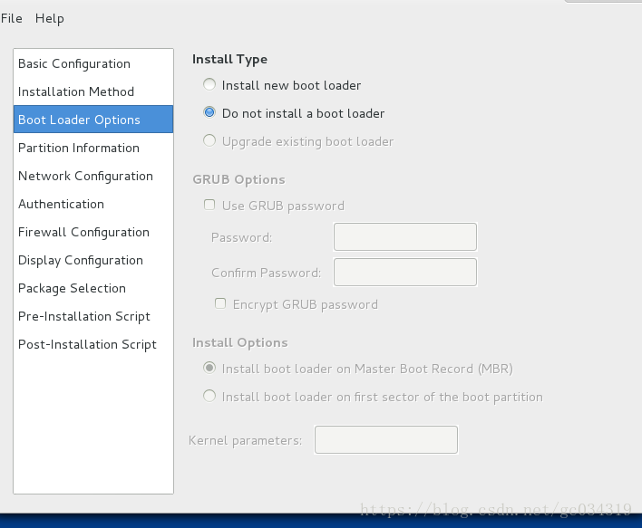Click the Kernel parameters input field

pyautogui.click(x=386, y=439)
